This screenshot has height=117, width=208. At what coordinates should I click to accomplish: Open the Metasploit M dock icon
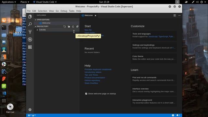[4, 42]
